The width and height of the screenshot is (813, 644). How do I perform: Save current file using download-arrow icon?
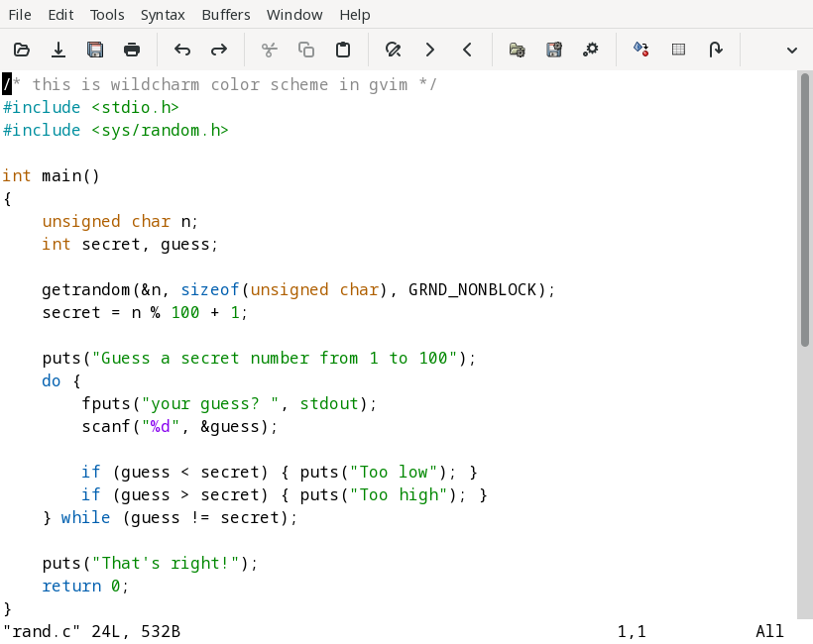coord(58,50)
